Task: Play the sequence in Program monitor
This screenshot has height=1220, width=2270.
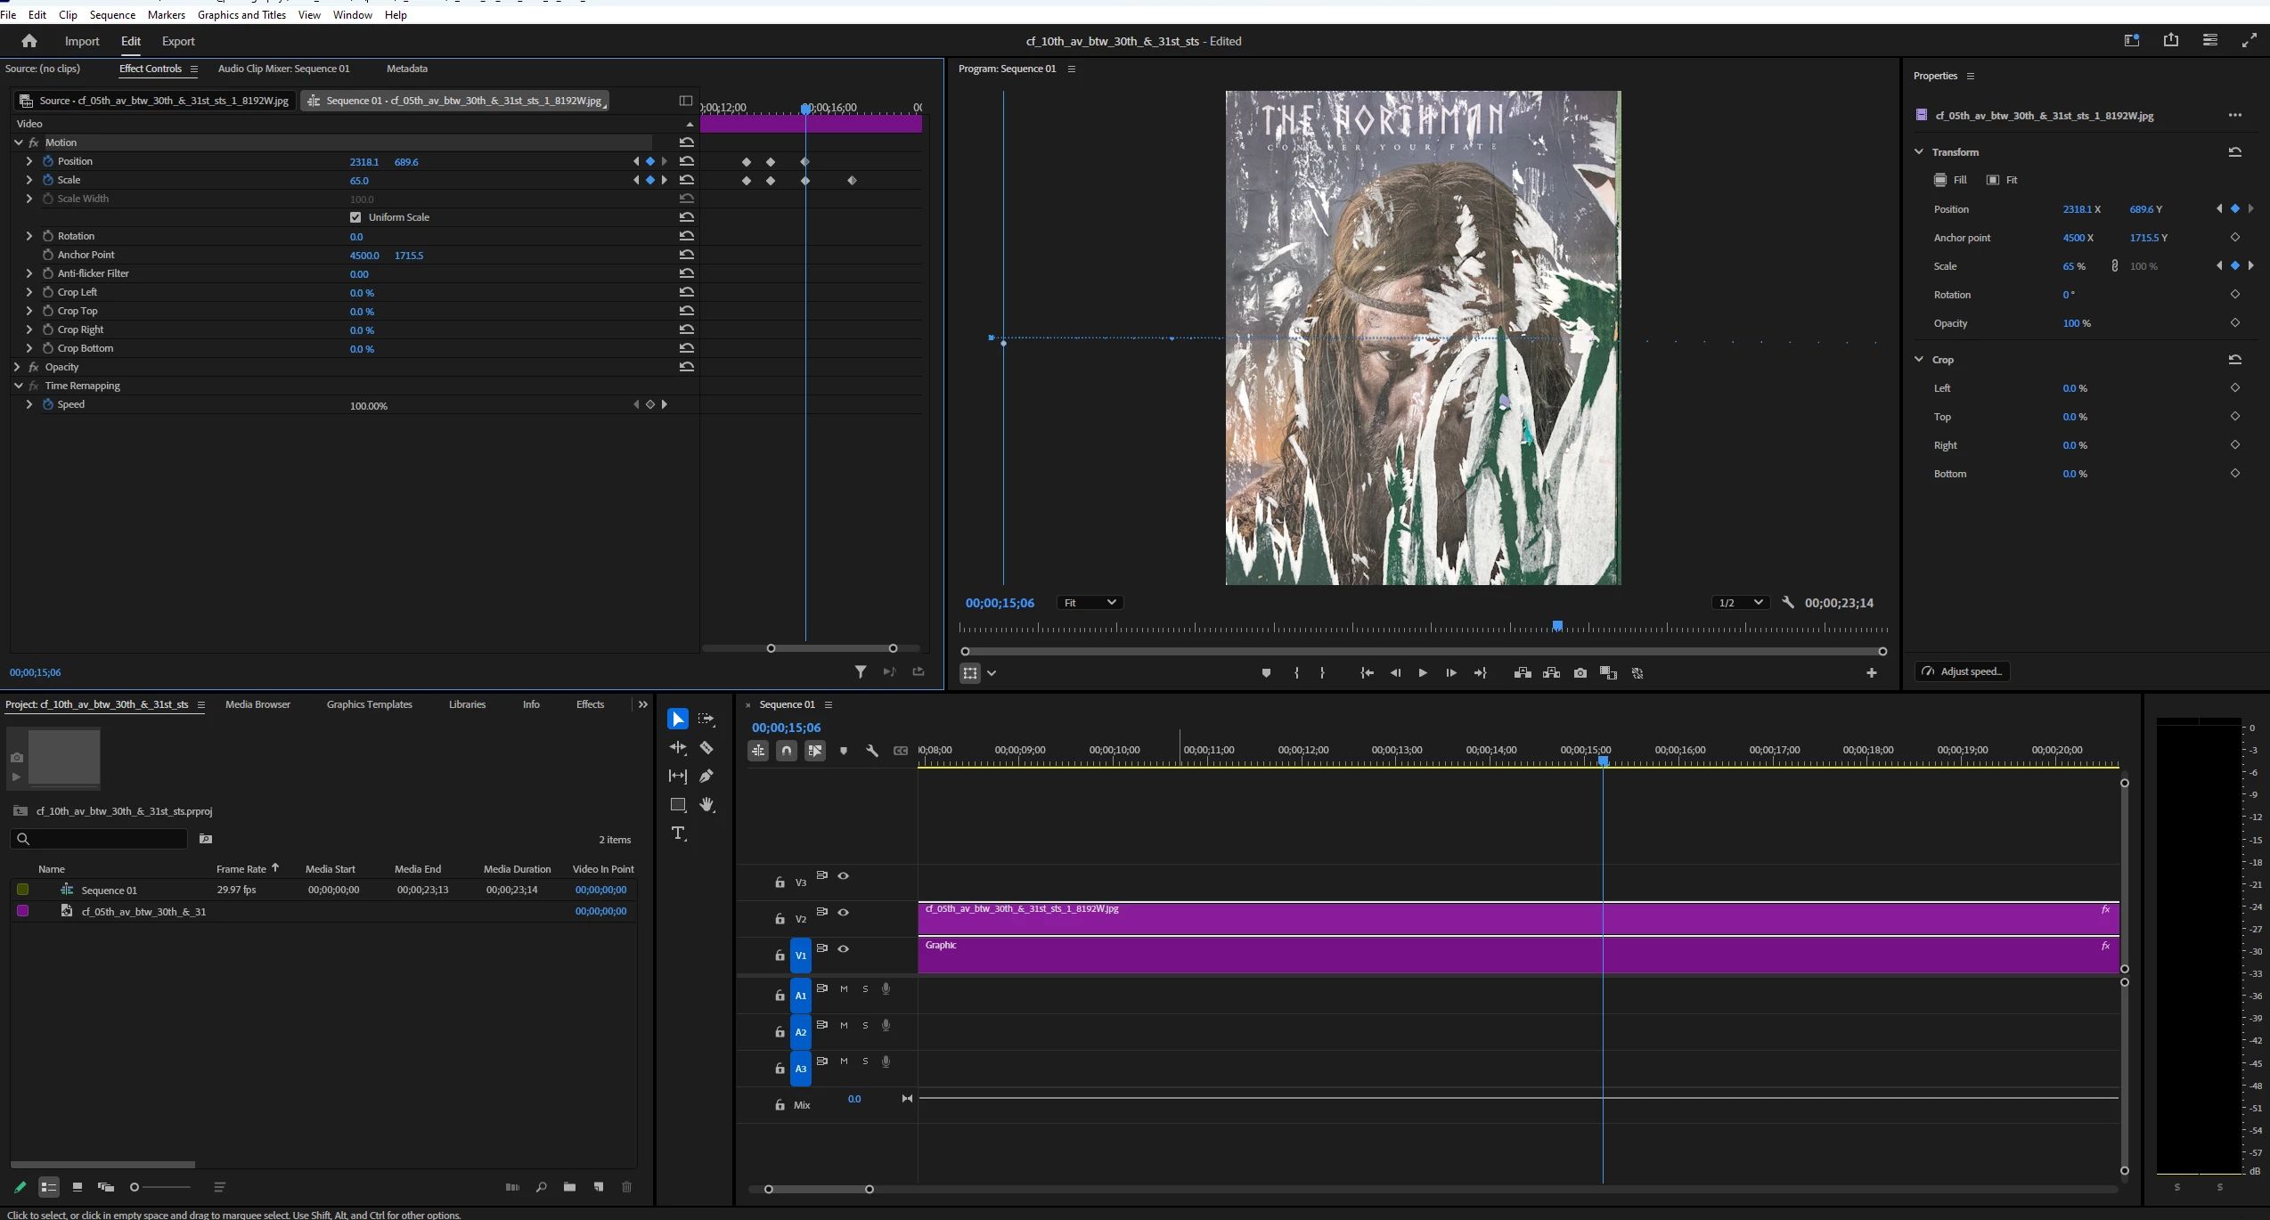Action: (x=1423, y=673)
